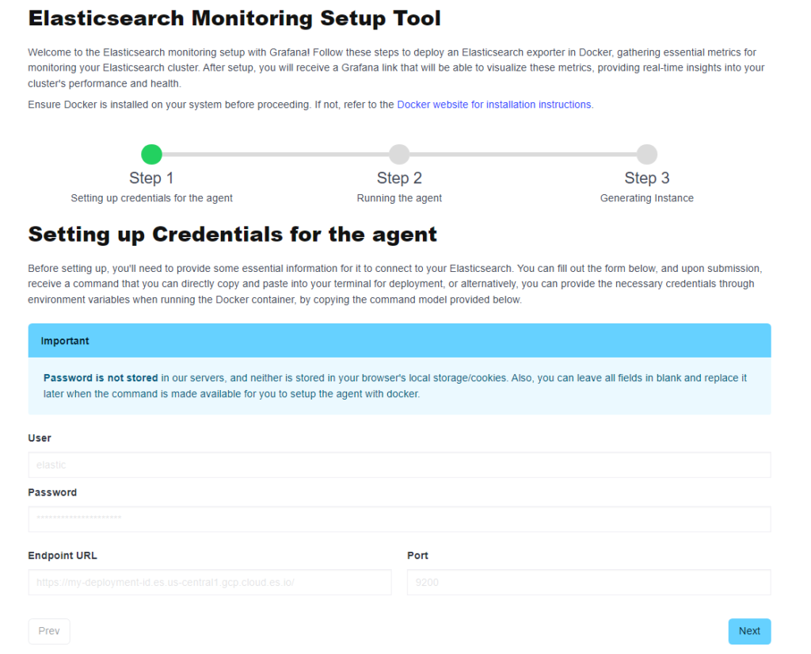Click the Step 2 label text
The height and width of the screenshot is (654, 811).
click(399, 178)
